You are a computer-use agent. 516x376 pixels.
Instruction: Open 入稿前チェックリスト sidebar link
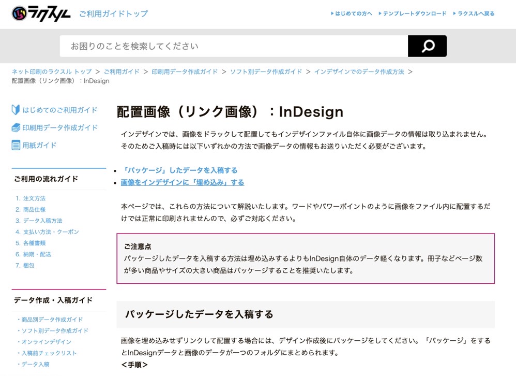click(49, 353)
